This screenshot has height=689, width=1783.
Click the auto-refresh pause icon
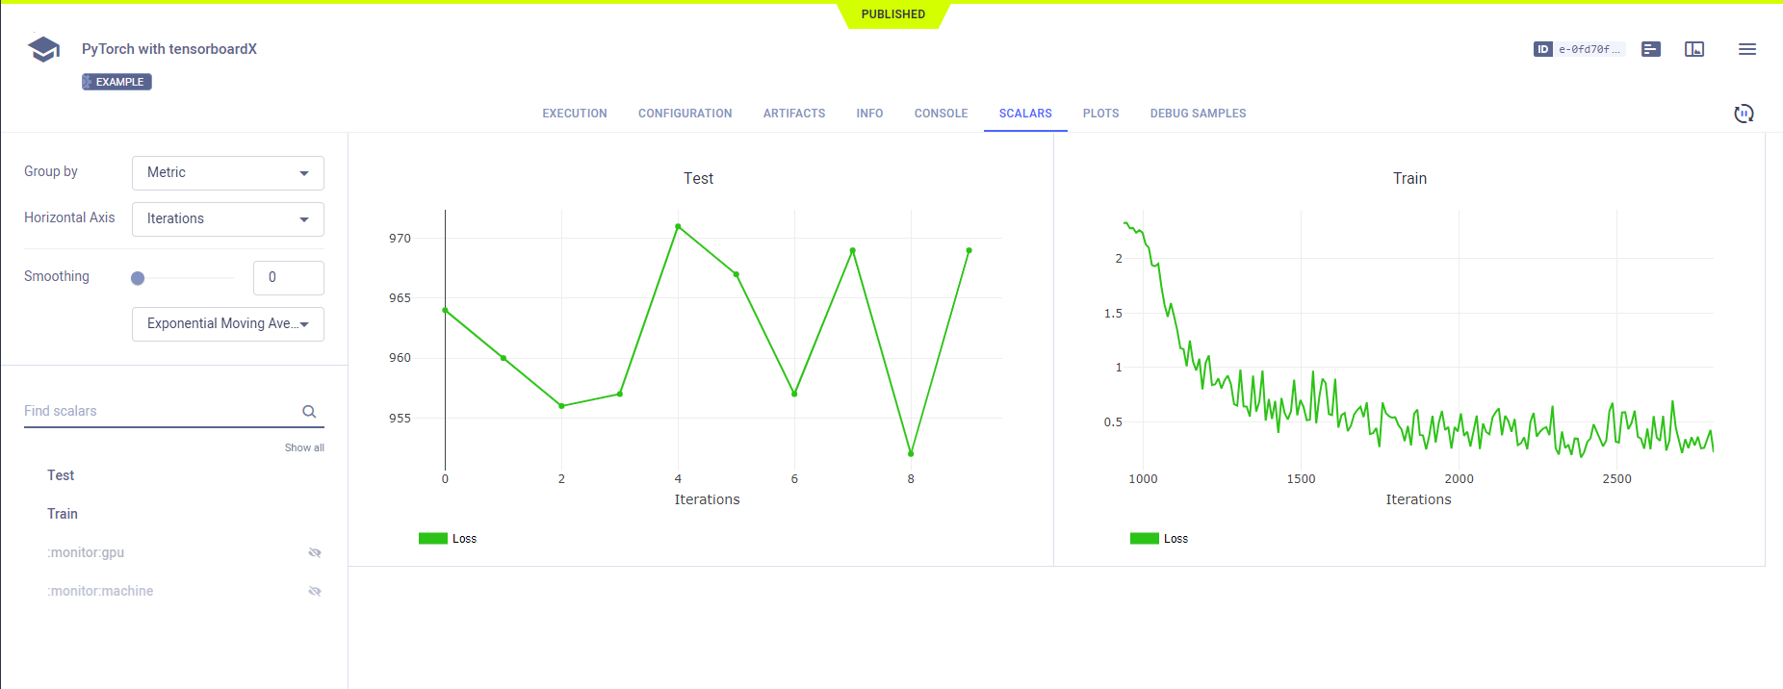pyautogui.click(x=1744, y=114)
